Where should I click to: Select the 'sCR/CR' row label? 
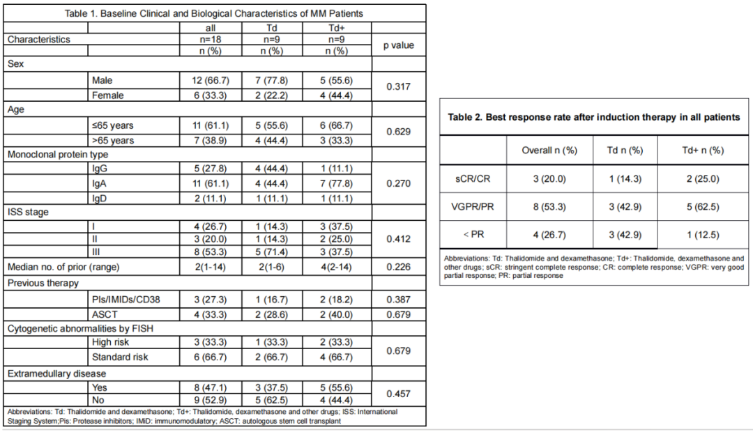tap(473, 179)
